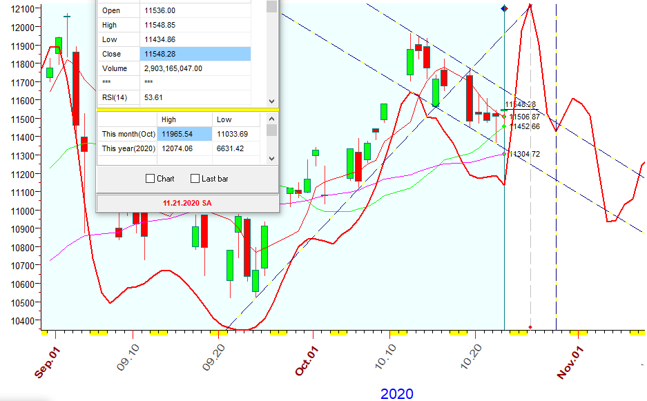Click the Oct.01 date axis label
647x401 pixels.
click(308, 360)
